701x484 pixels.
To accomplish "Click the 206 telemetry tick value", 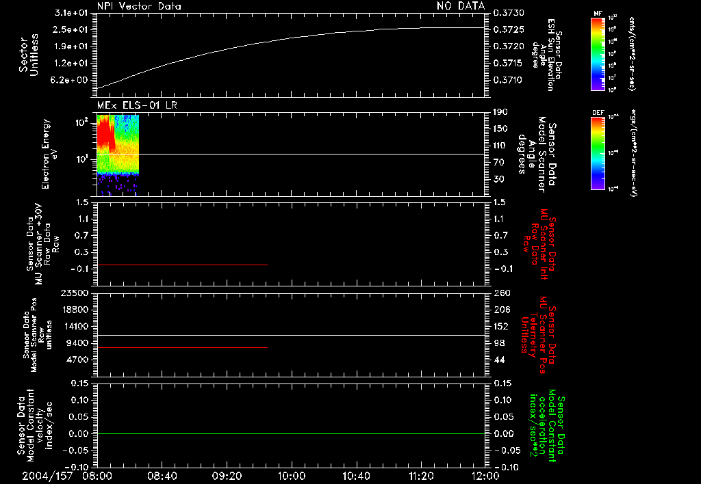I will click(500, 310).
